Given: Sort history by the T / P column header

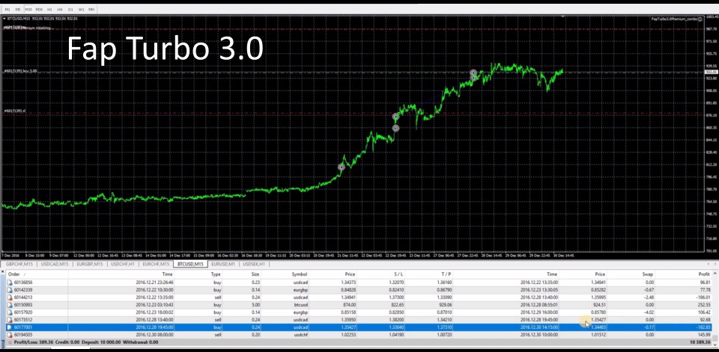Looking at the screenshot, I should click(446, 274).
